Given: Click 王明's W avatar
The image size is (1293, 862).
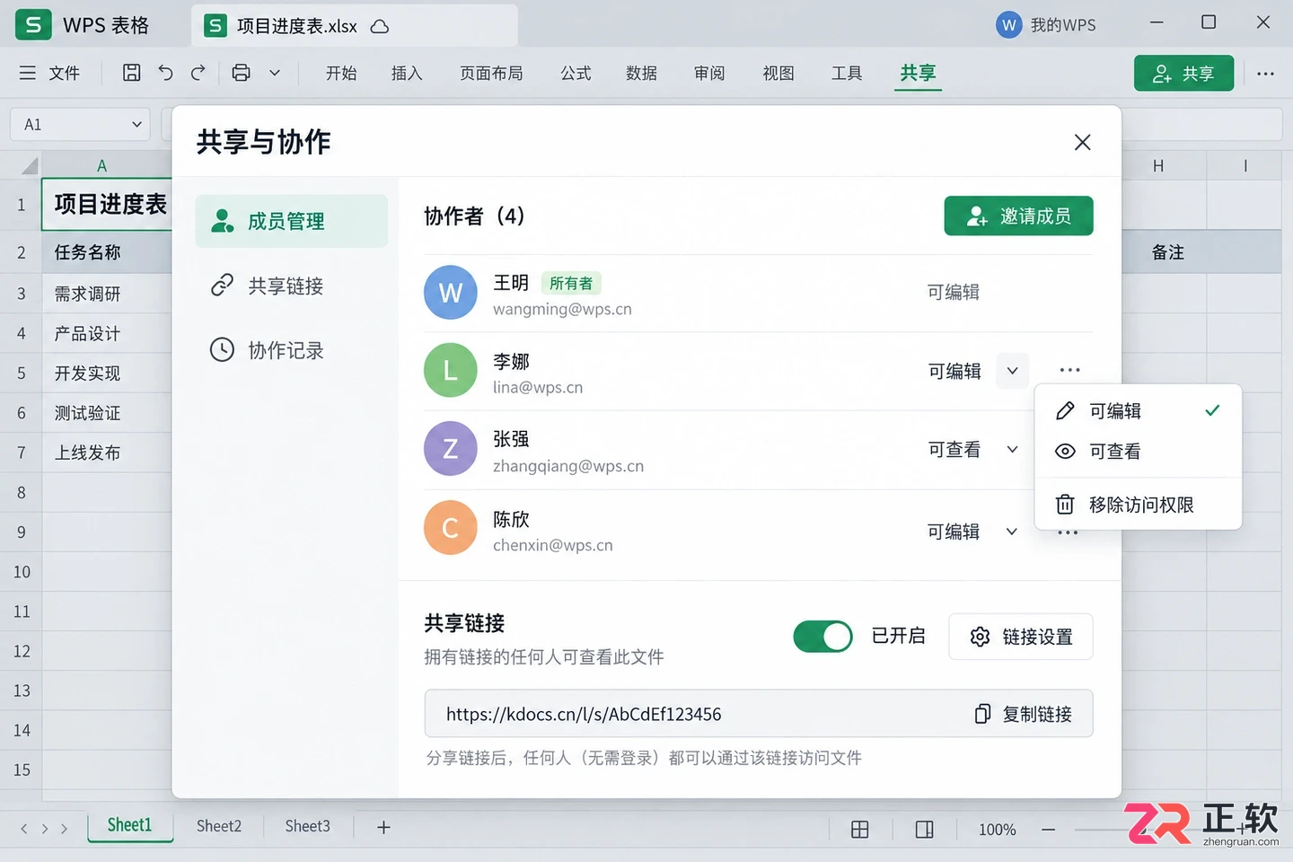Looking at the screenshot, I should (x=450, y=293).
